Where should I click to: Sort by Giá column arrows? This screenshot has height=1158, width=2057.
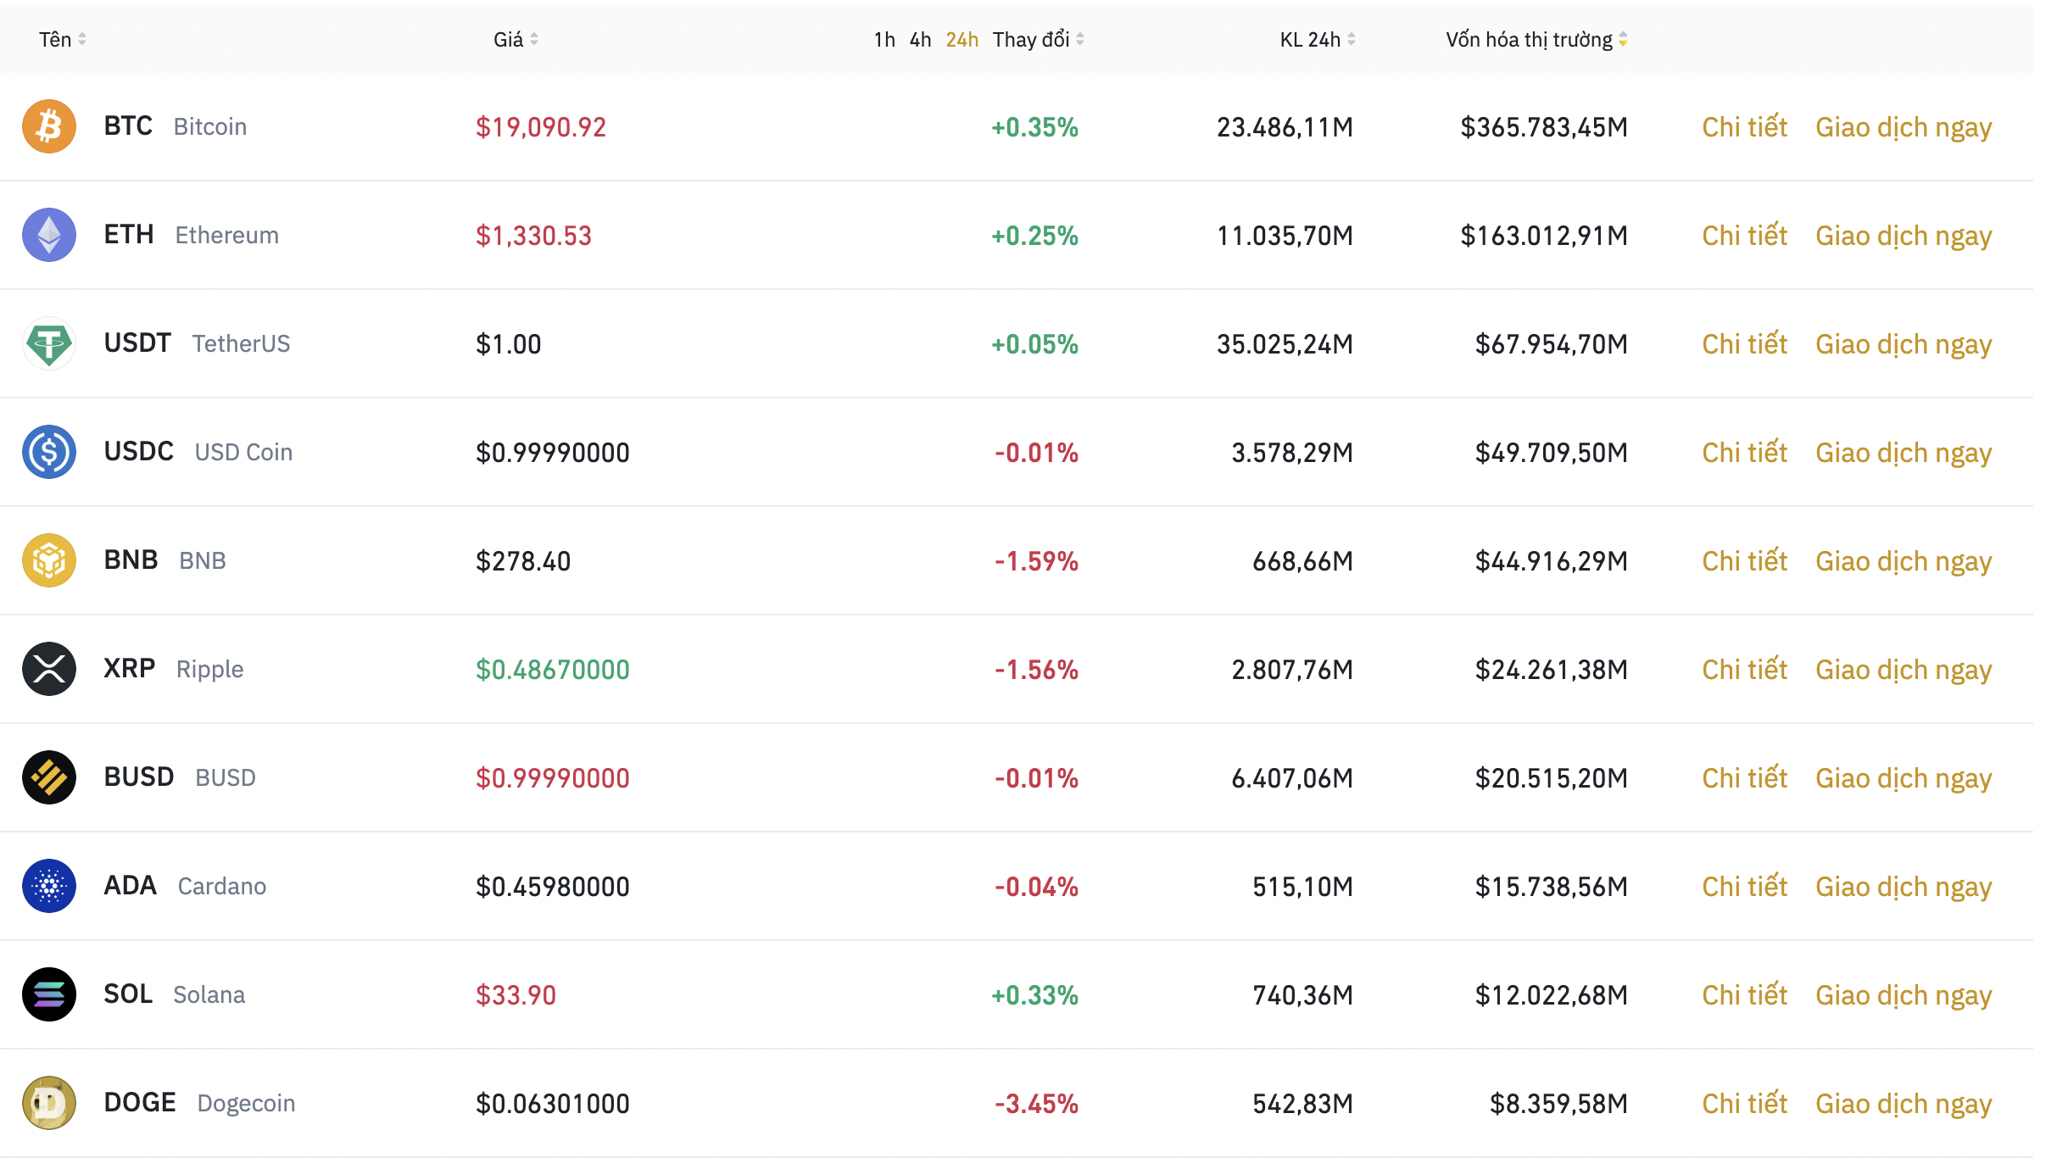tap(534, 39)
